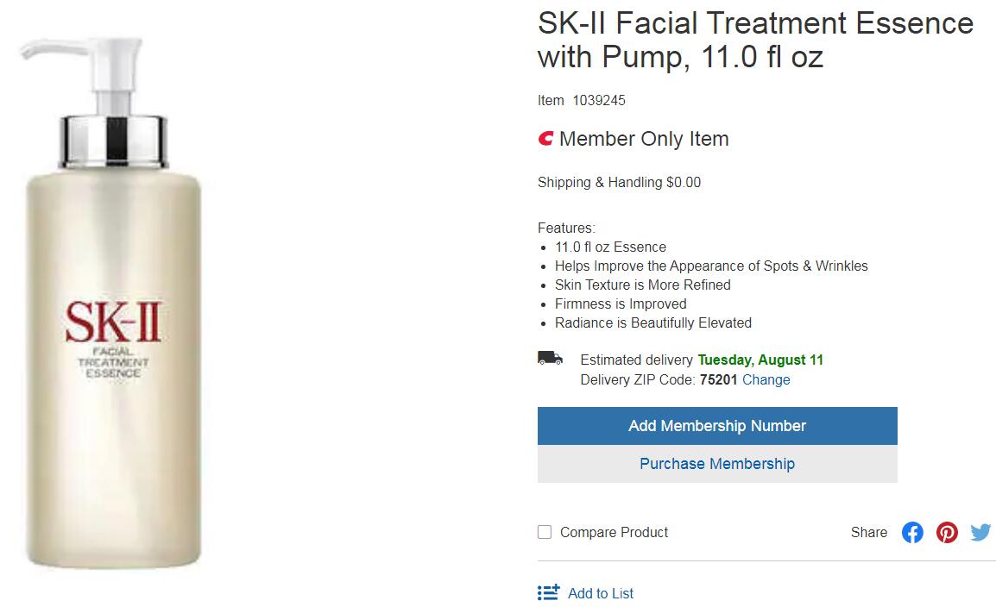Click the item number 1039245
Viewport: 996px width, 607px height.
[599, 100]
